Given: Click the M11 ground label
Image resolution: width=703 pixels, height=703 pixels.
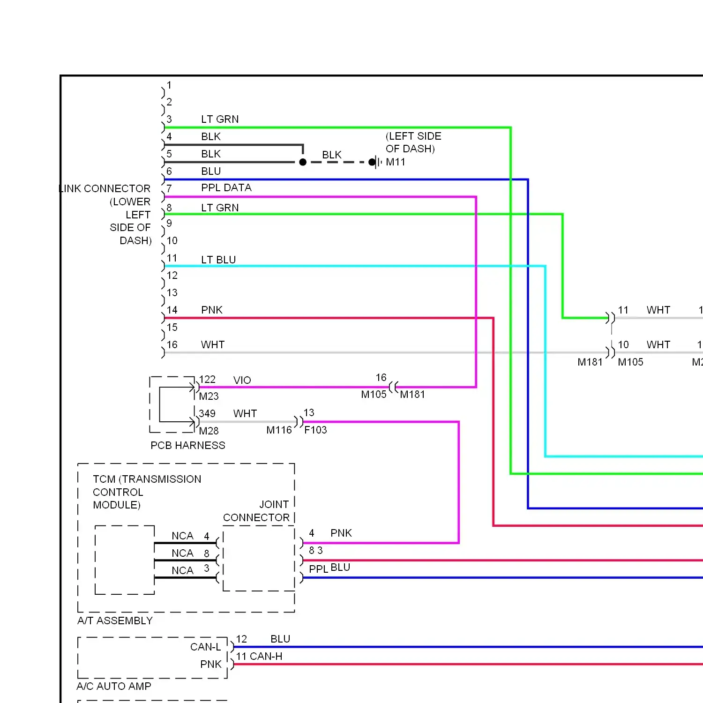Looking at the screenshot, I should click(396, 162).
